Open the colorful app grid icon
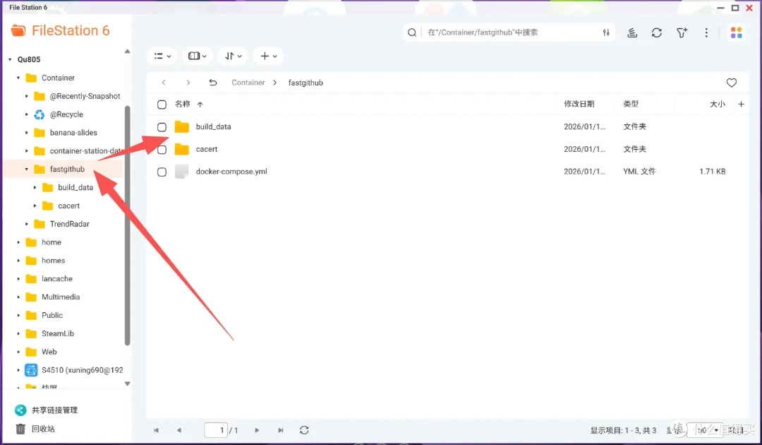This screenshot has height=445, width=762. pos(736,32)
